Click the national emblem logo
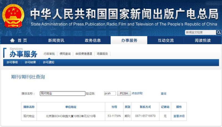The width and height of the screenshot is (222, 127). coord(13,16)
